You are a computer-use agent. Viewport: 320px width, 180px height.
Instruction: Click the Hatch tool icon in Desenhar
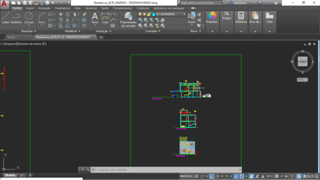coord(50,25)
